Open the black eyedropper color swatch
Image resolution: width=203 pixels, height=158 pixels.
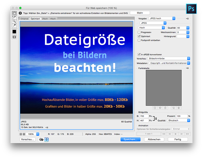tap(14, 32)
